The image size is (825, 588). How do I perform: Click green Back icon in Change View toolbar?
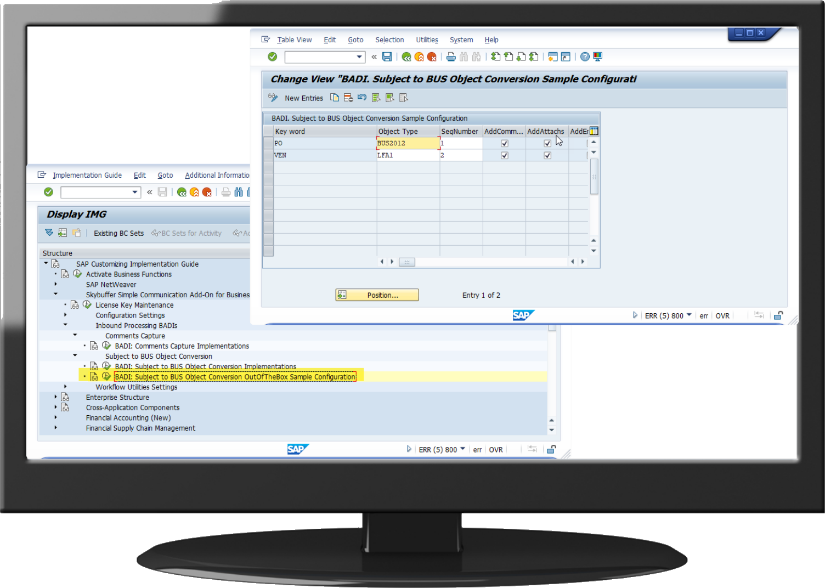point(406,56)
